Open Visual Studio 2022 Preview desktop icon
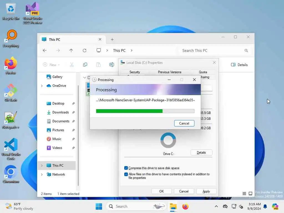Viewport: 284px width, 213px height. 32,13
